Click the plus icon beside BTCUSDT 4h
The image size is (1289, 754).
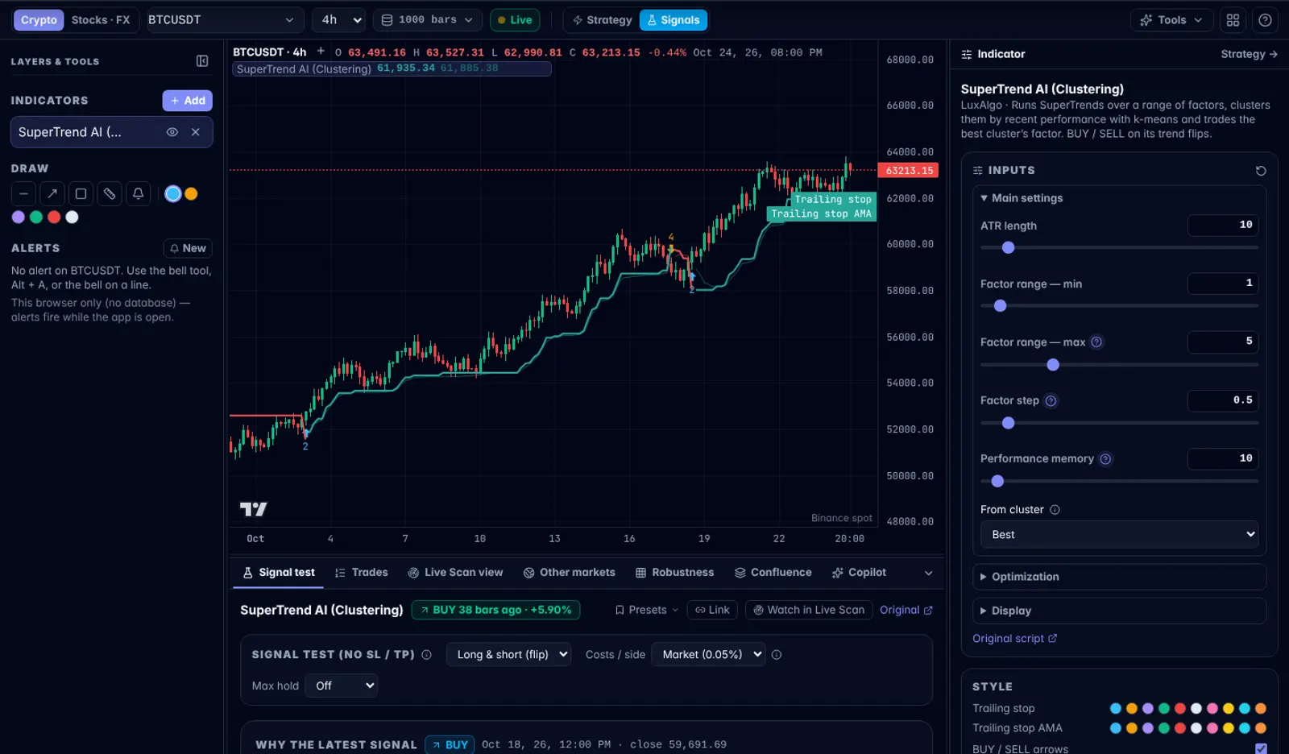[x=321, y=52]
